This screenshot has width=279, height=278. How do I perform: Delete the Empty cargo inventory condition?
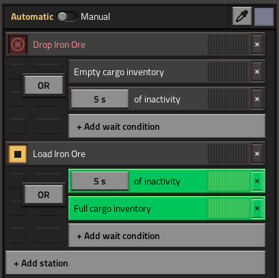click(257, 72)
